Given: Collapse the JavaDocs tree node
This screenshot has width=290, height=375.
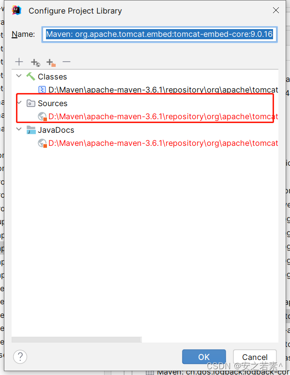Looking at the screenshot, I should tap(19, 129).
